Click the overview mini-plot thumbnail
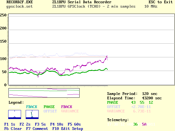The height and width of the screenshot is (131, 175). pyautogui.click(x=44, y=93)
